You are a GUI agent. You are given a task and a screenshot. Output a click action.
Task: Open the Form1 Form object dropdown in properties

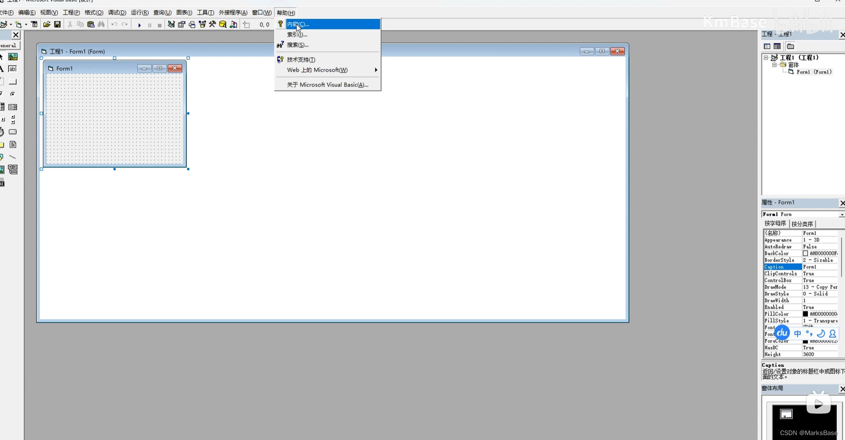(841, 214)
